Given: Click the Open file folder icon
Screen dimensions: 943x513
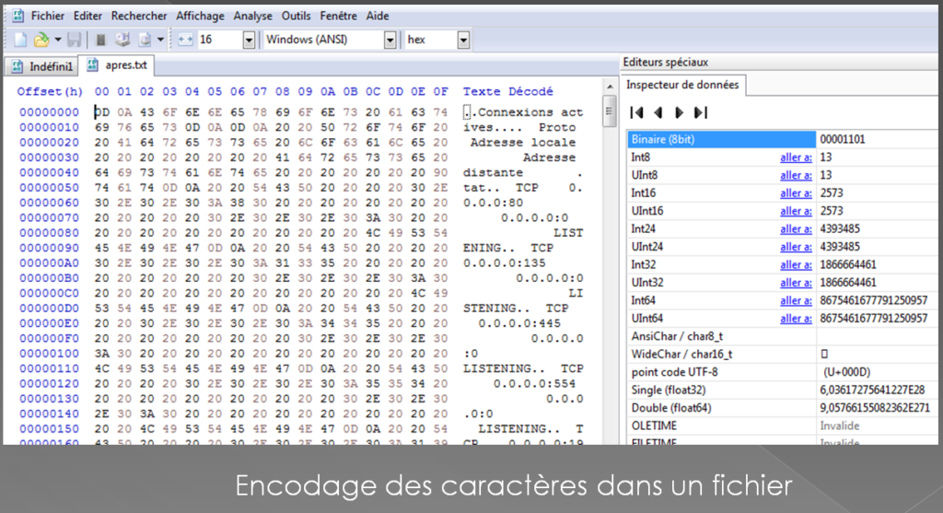Looking at the screenshot, I should pyautogui.click(x=41, y=40).
